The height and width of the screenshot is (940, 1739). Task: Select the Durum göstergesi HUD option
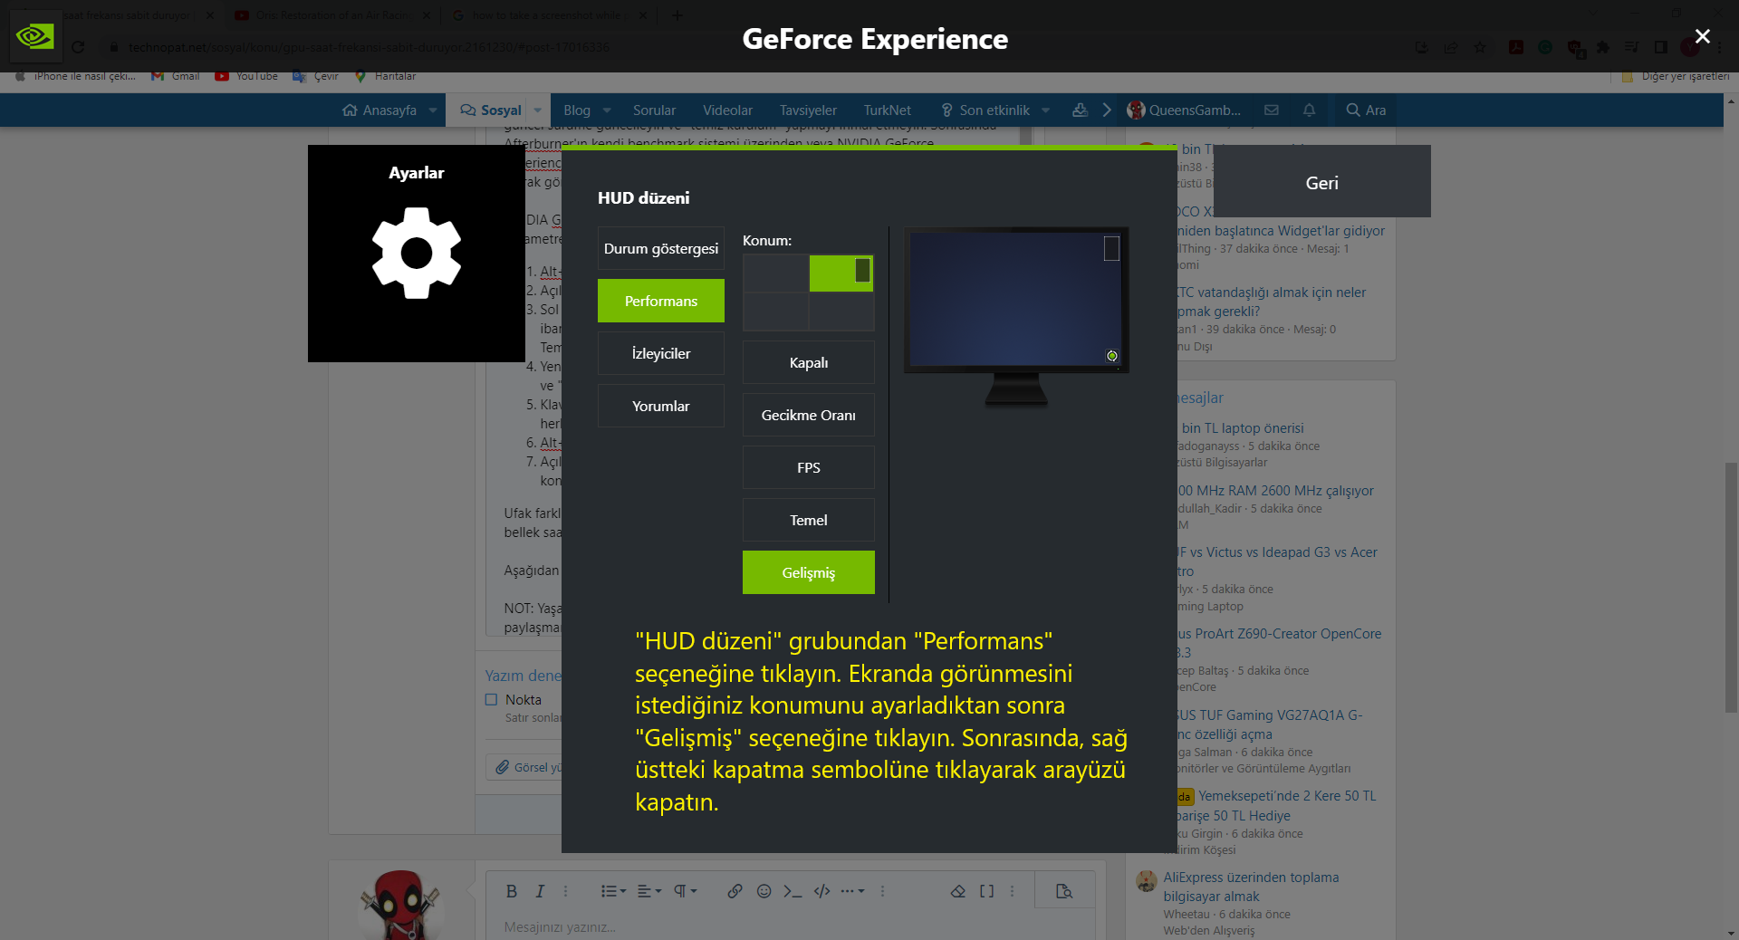point(661,248)
